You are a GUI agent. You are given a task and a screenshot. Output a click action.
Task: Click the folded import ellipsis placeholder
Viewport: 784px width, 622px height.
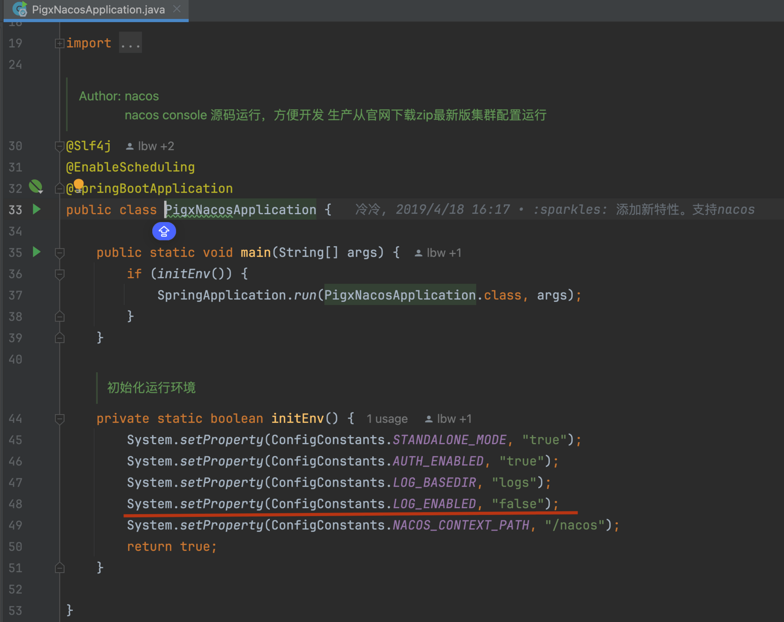[x=130, y=43]
